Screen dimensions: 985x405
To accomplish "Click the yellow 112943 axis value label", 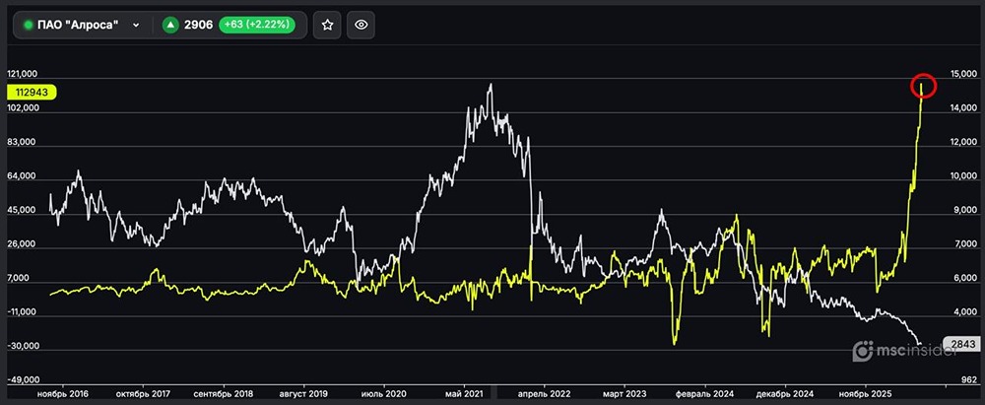I will pos(32,93).
